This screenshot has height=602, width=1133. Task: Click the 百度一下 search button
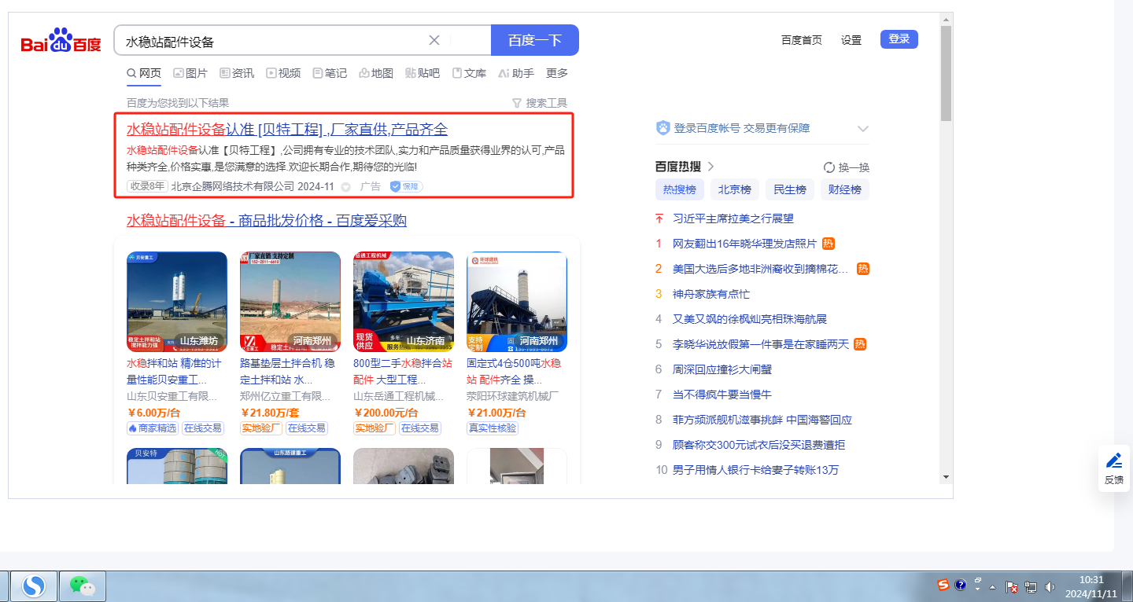pos(535,40)
